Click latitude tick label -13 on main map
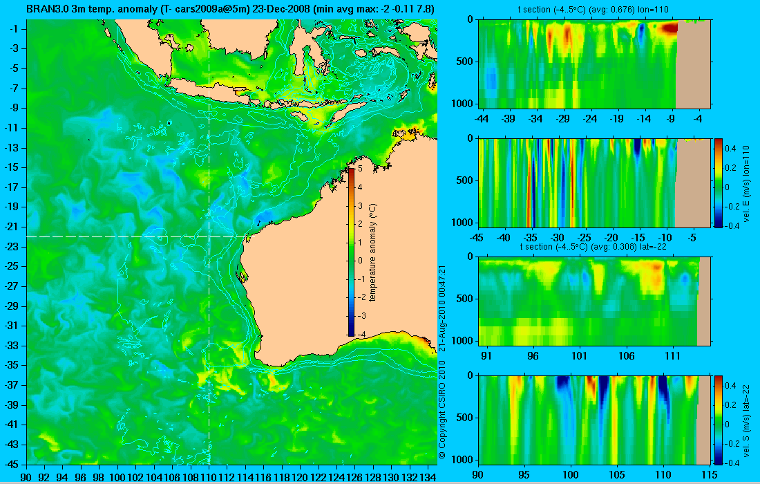Image resolution: width=760 pixels, height=484 pixels. [11, 147]
